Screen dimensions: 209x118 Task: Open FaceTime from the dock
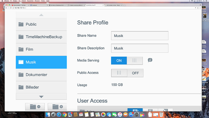click(x=114, y=115)
